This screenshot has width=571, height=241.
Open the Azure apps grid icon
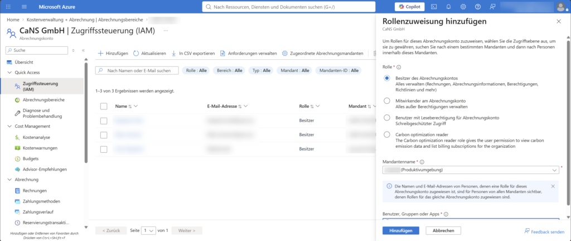(x=8, y=7)
